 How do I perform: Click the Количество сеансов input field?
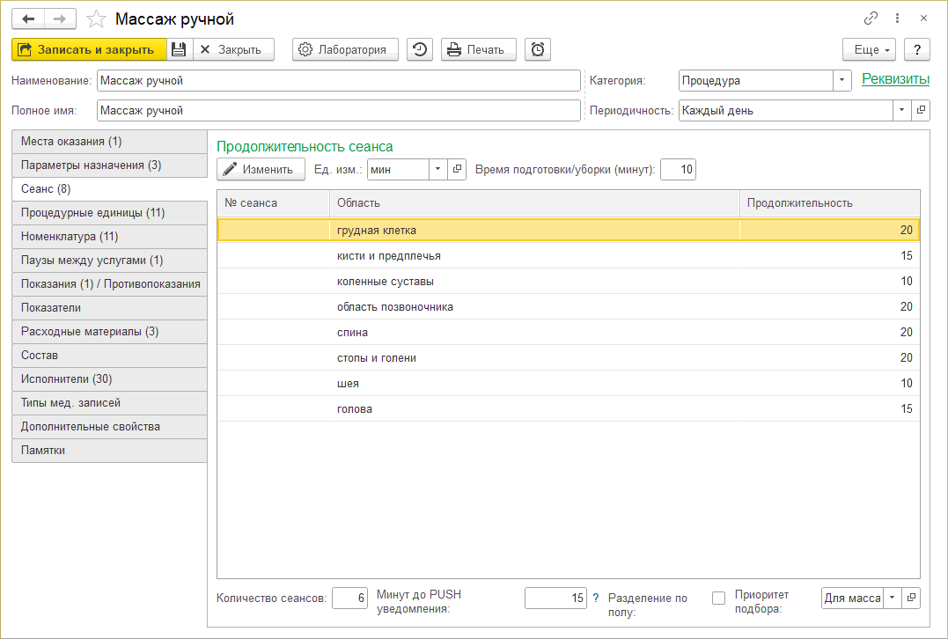(349, 599)
